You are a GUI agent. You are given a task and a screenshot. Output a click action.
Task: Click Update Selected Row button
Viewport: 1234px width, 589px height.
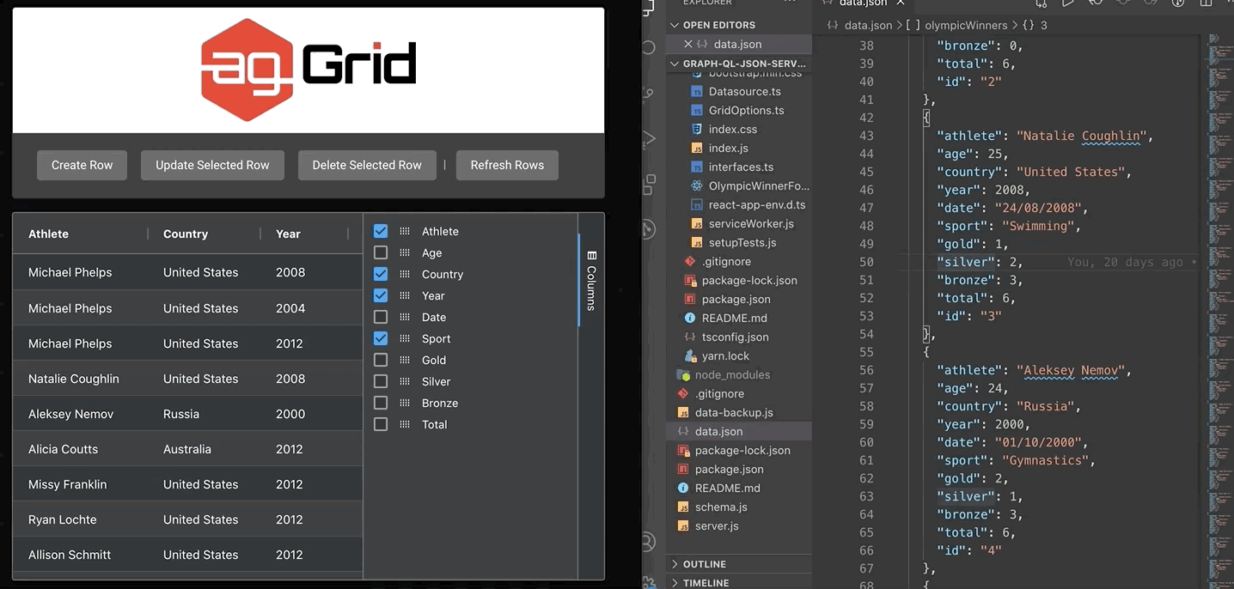[x=212, y=165]
